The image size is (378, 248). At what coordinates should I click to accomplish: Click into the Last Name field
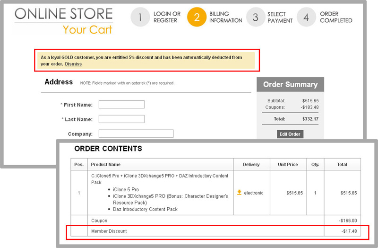[121, 119]
